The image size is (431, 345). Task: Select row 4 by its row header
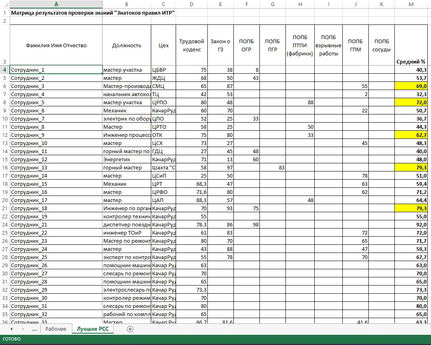[x=4, y=70]
